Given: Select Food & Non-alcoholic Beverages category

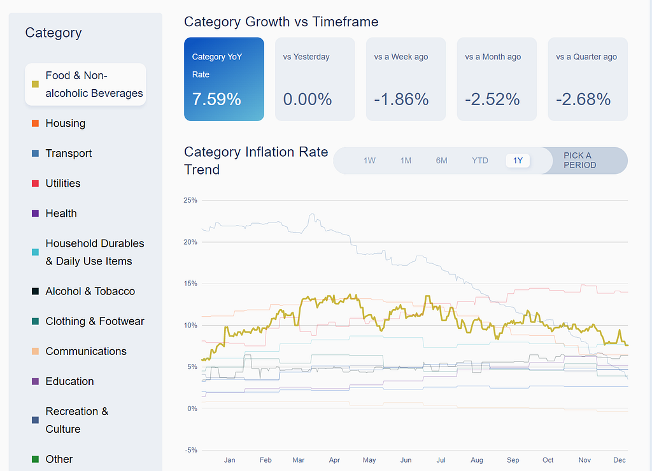Looking at the screenshot, I should 85,85.
